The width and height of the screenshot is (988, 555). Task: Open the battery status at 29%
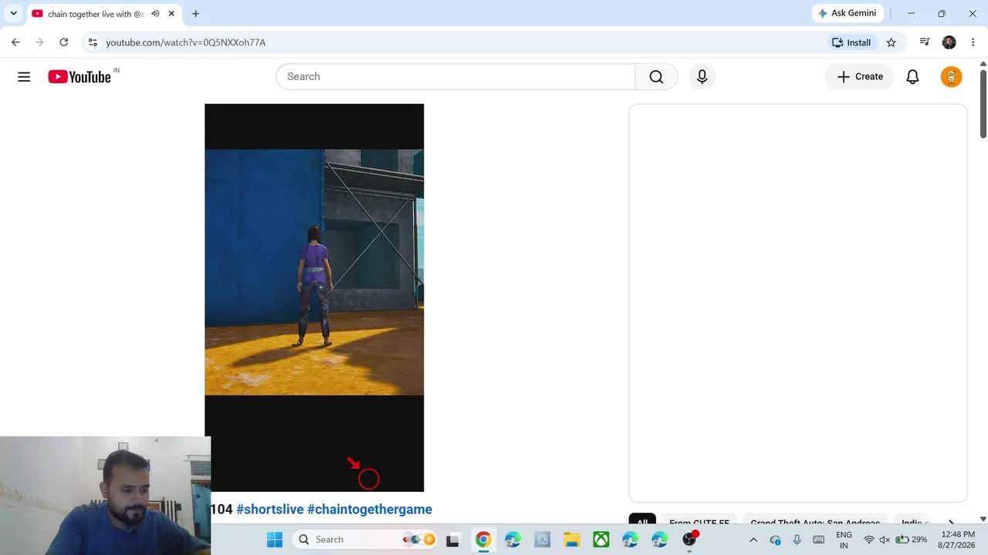pyautogui.click(x=911, y=540)
